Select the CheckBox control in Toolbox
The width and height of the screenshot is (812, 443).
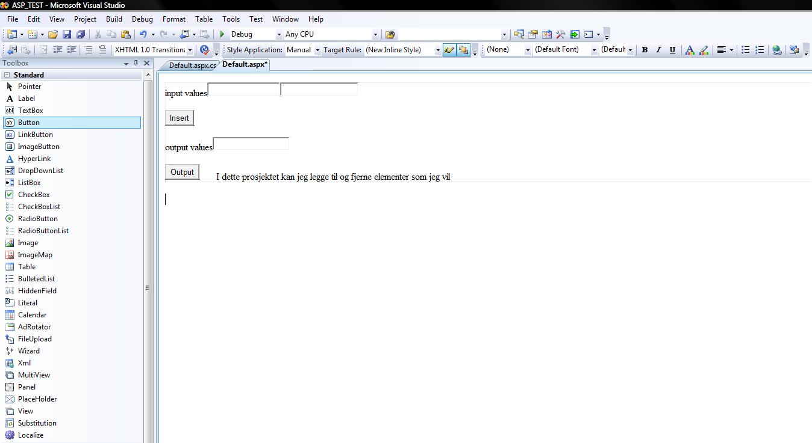(x=72, y=195)
